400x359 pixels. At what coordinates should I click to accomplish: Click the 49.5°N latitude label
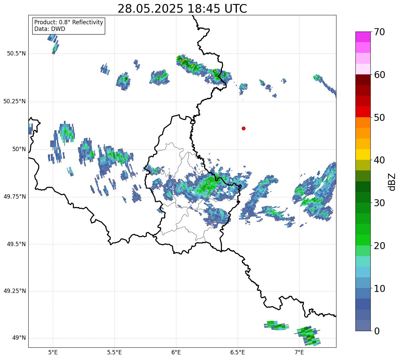coord(16,244)
